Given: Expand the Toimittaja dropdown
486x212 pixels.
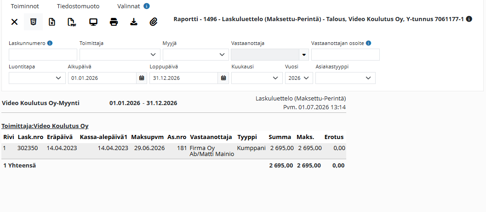Looking at the screenshot, I should (120, 55).
